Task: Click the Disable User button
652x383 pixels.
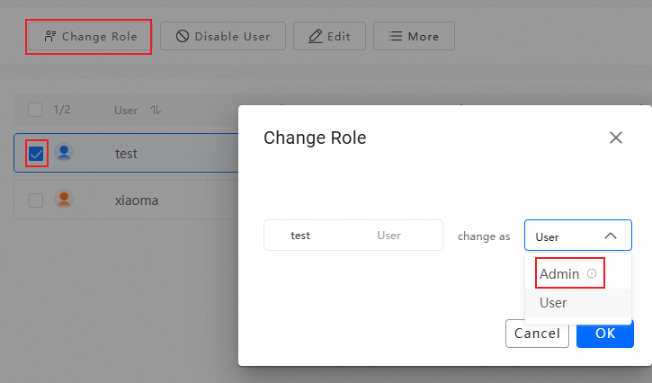Action: (222, 37)
